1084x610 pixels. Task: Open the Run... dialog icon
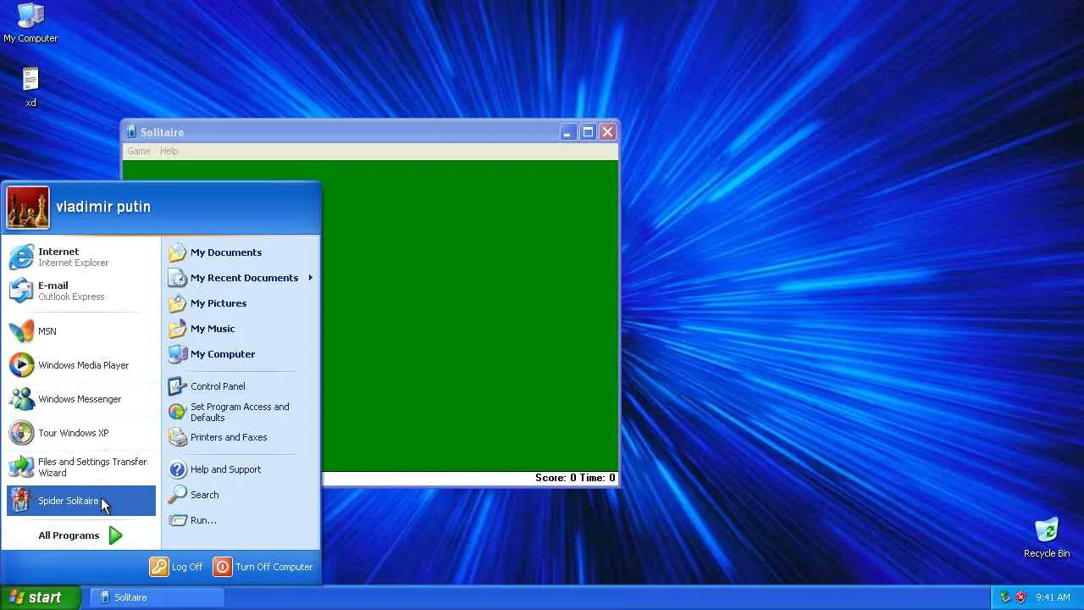(176, 520)
